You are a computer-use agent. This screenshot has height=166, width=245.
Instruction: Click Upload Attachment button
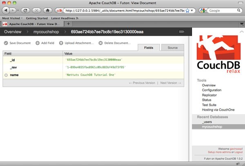click(76, 43)
